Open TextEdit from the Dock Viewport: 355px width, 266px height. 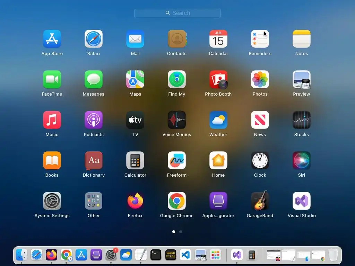(141, 255)
